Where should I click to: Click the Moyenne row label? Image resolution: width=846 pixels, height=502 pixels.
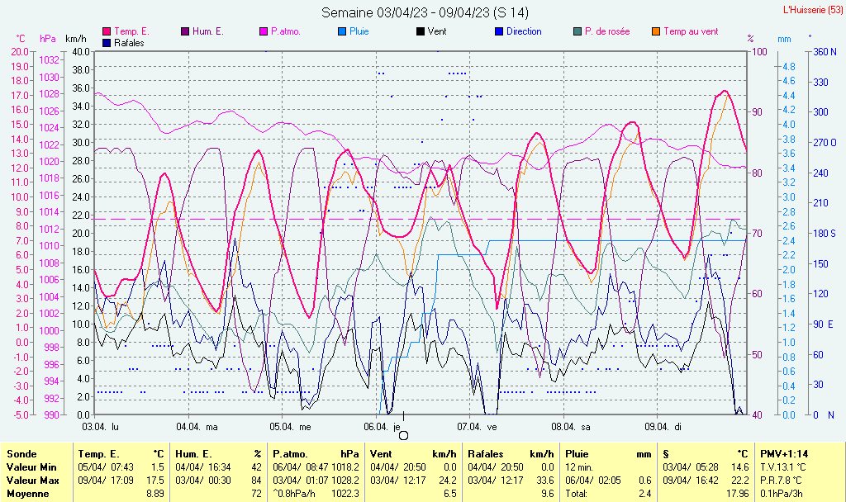[27, 494]
